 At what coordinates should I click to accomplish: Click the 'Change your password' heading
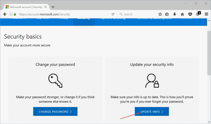click(x=55, y=64)
